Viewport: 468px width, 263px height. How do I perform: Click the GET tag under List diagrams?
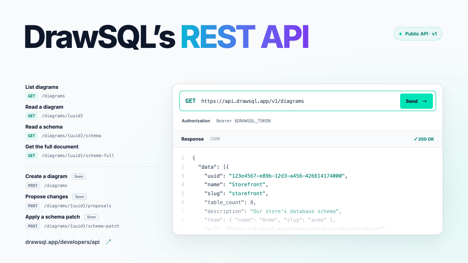coord(32,96)
